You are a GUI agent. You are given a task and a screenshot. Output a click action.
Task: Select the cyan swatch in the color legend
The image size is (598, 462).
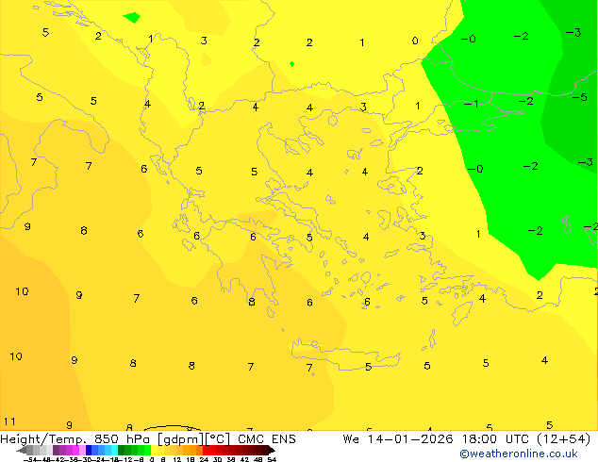pyautogui.click(x=114, y=450)
